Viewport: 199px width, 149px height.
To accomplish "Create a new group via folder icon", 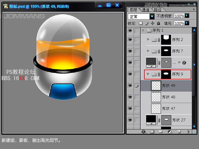I will point(161,132).
